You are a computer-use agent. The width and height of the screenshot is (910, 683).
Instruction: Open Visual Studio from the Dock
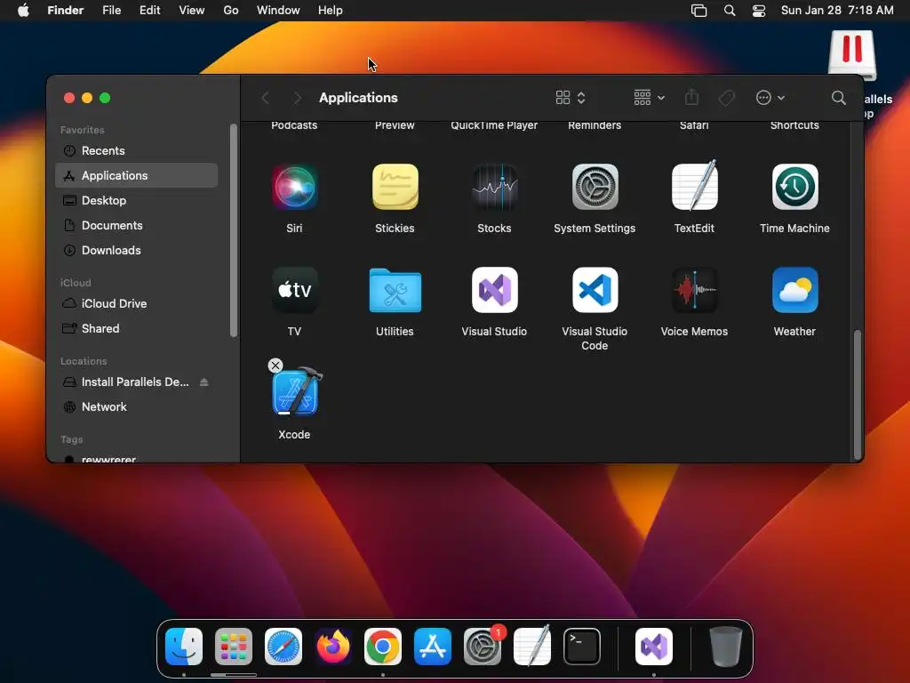pos(654,647)
